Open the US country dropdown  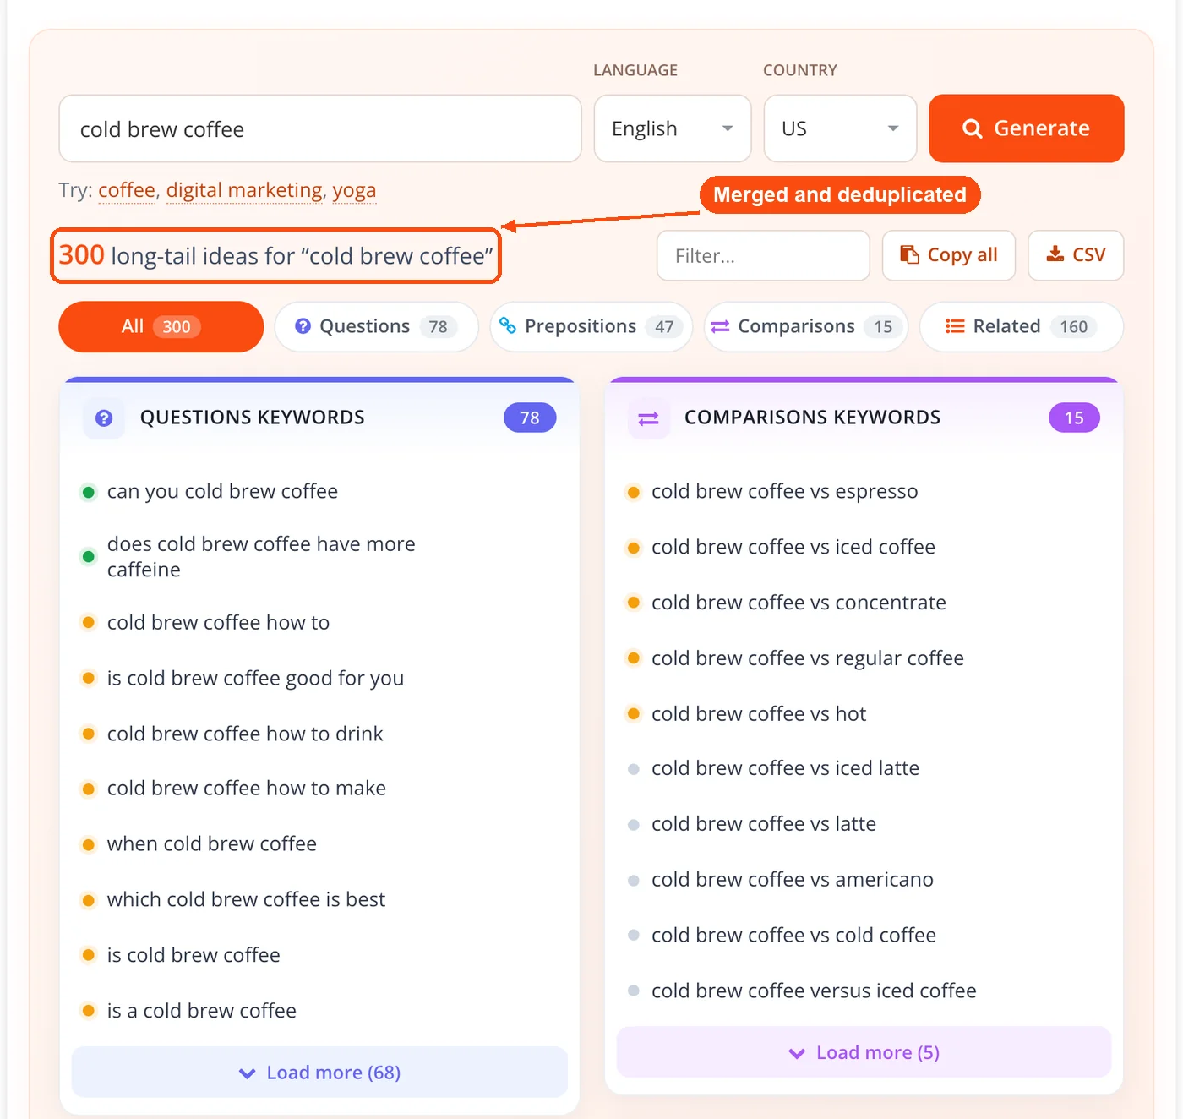840,128
